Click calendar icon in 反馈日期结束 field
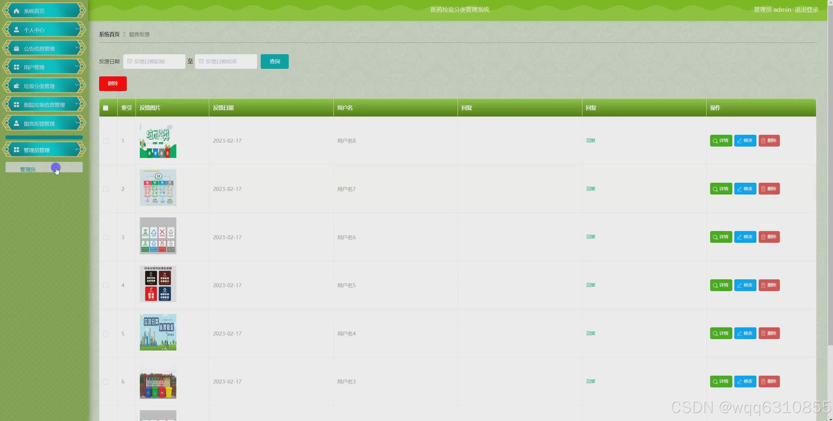This screenshot has width=833, height=421. [201, 61]
